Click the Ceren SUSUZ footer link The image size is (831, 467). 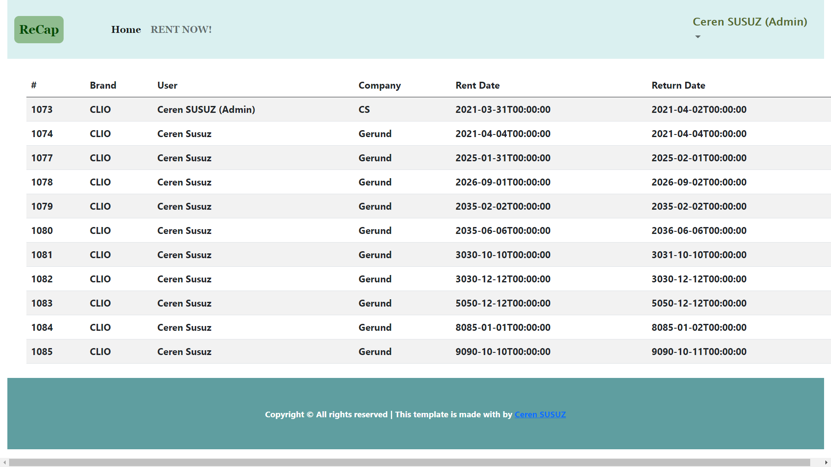tap(540, 414)
